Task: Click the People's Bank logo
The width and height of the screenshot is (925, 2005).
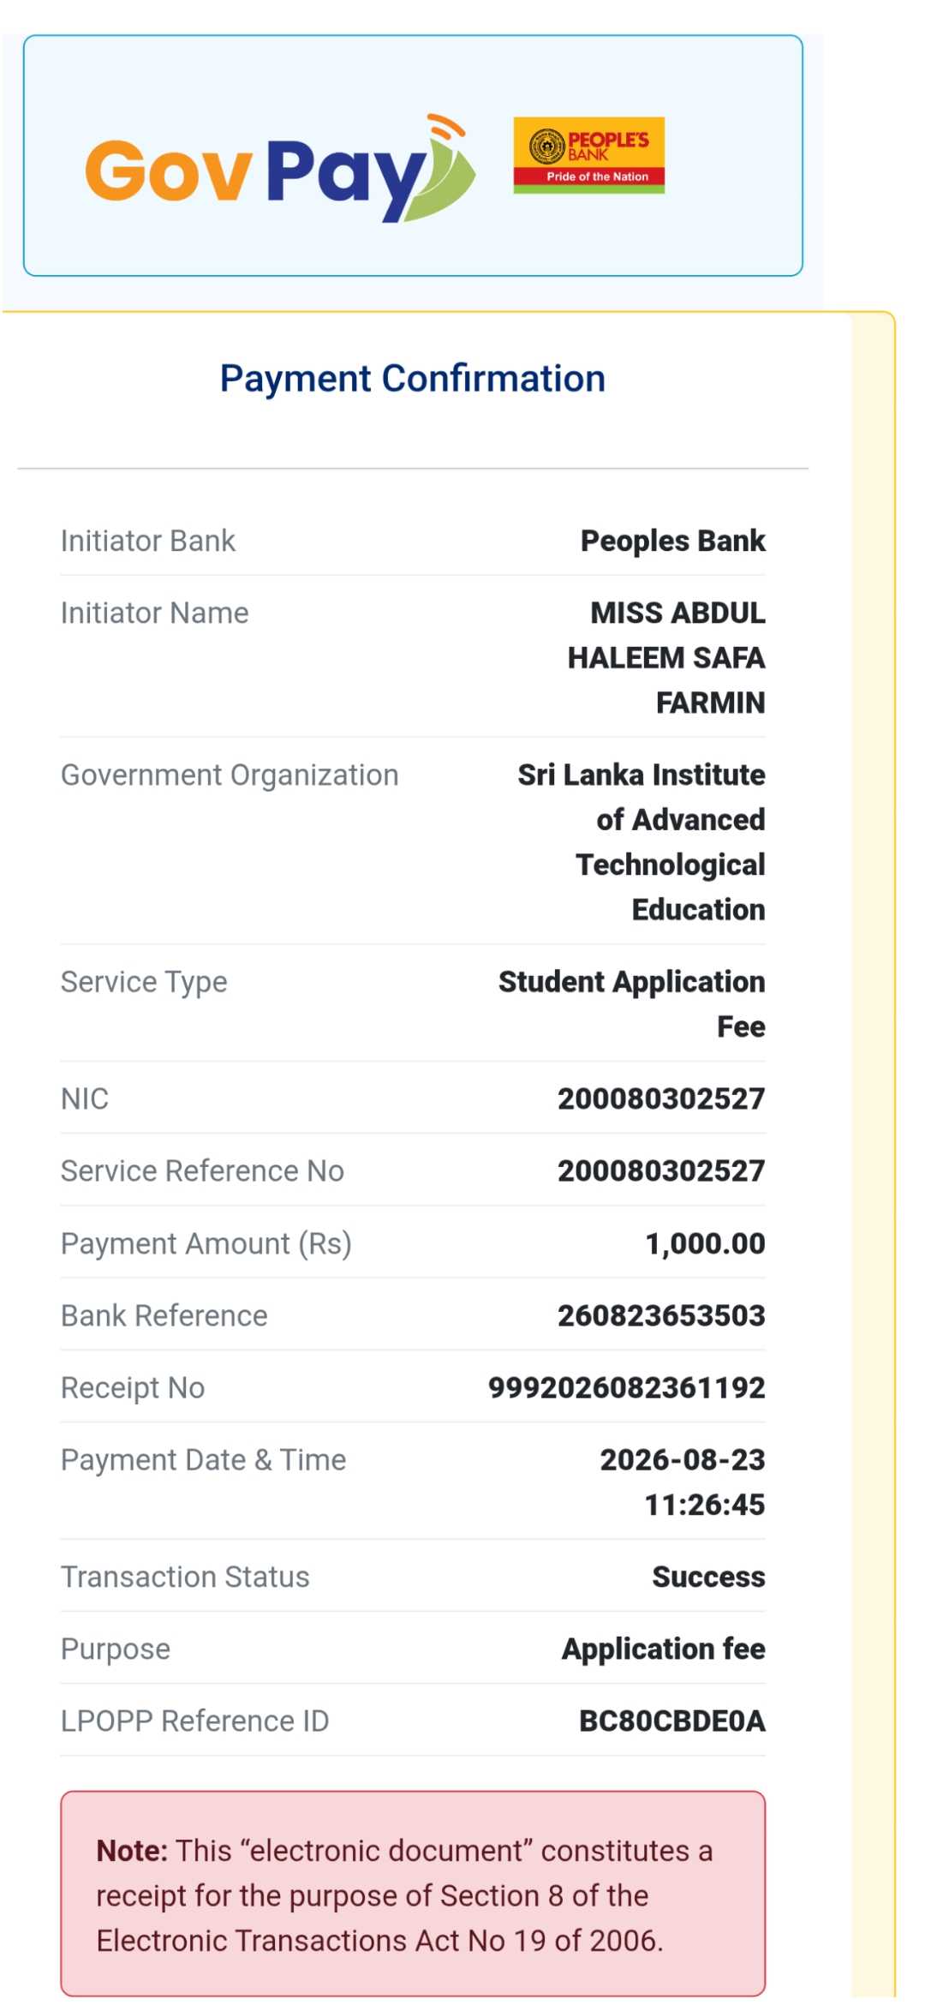Action: pos(588,155)
